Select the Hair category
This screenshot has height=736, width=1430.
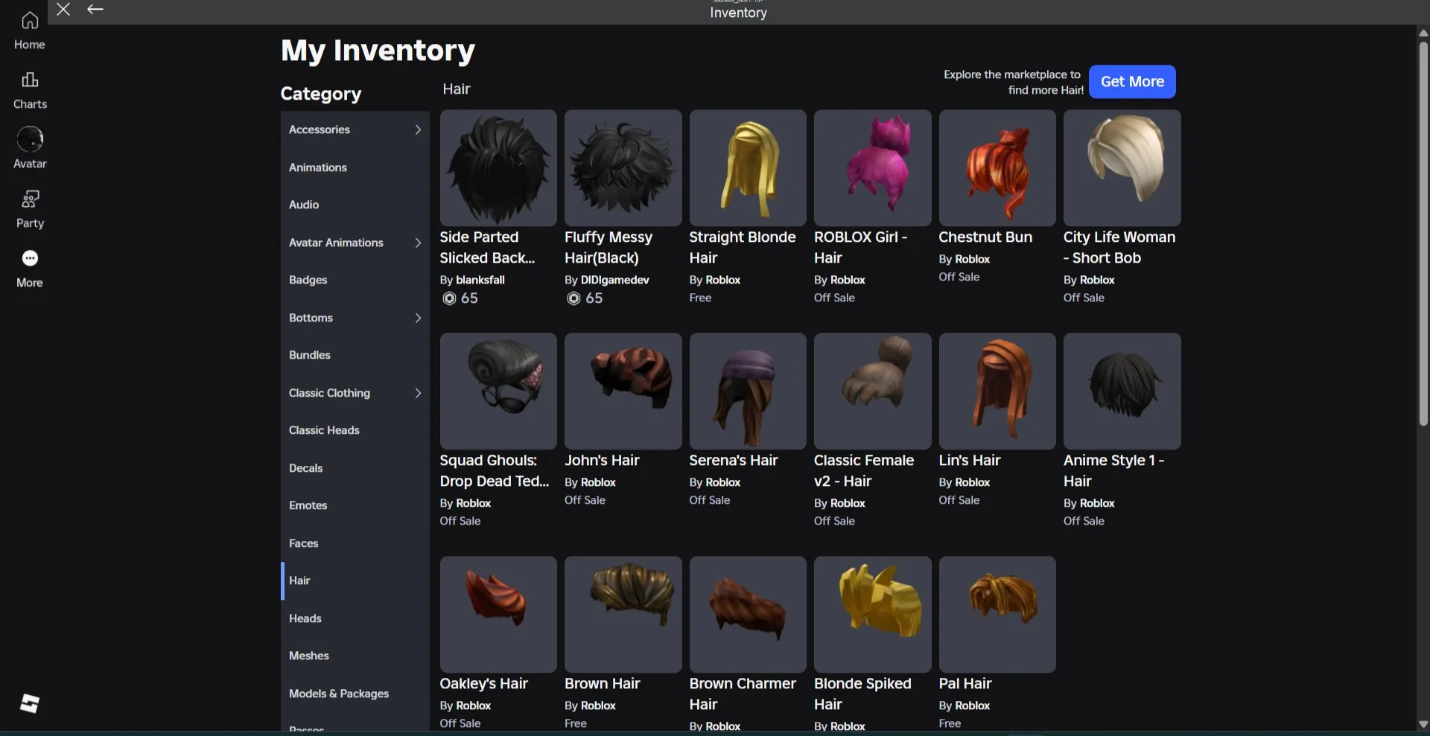point(299,580)
